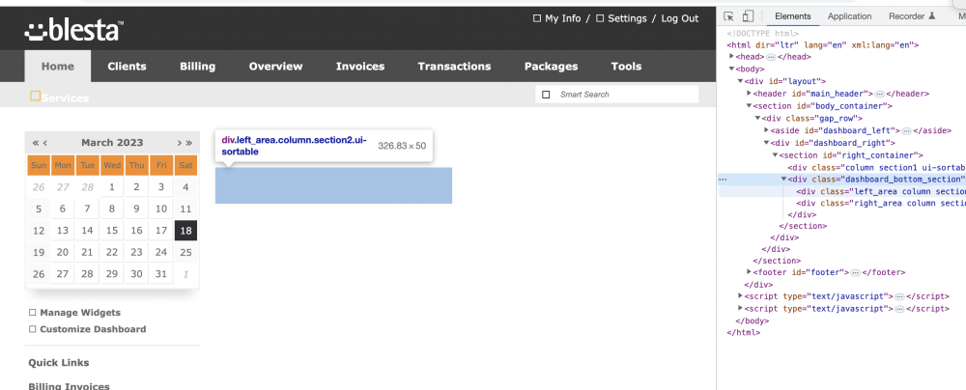
Task: Select the html dir ltr element line
Action: click(x=823, y=45)
